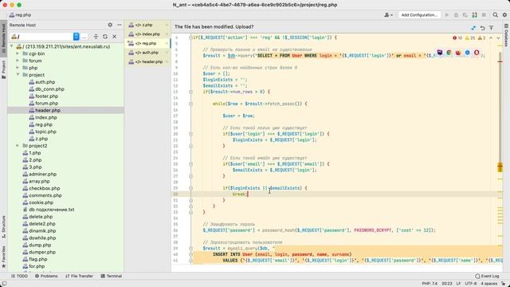Toggle the Remote Host side tool button
This screenshot has width=510, height=287.
(3, 38)
